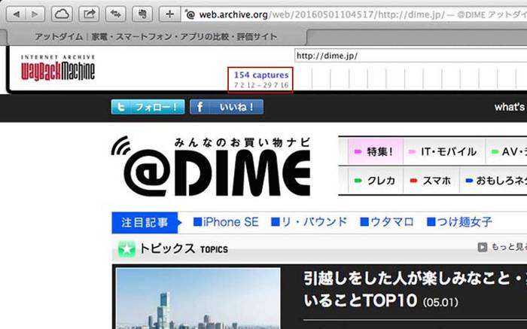Open the 154 captures link
Image resolution: width=527 pixels, height=329 pixels.
261,75
